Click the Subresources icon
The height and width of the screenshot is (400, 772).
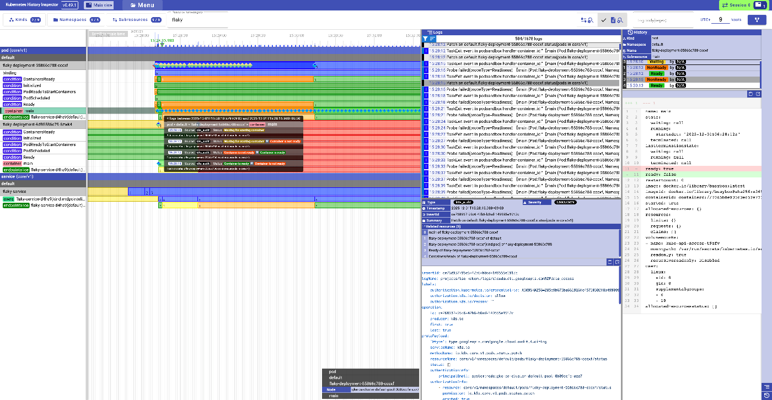pos(115,20)
